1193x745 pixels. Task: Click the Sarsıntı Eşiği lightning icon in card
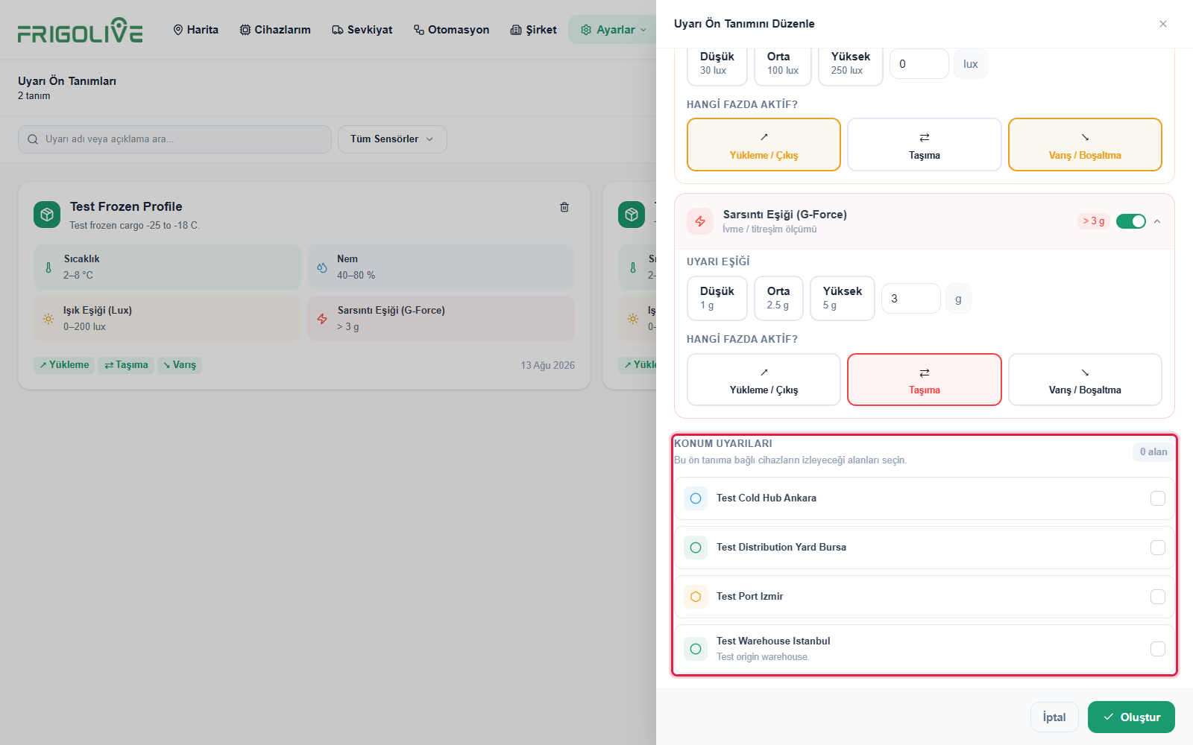(322, 319)
